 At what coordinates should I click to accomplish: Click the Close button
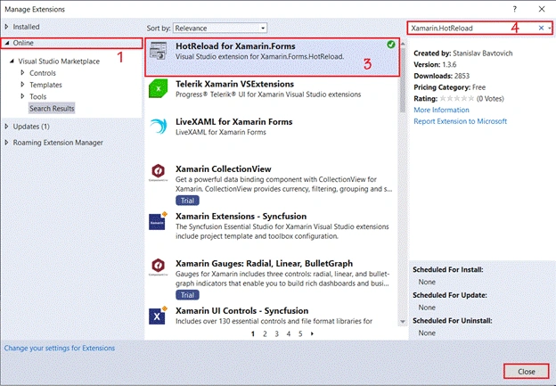pos(527,372)
